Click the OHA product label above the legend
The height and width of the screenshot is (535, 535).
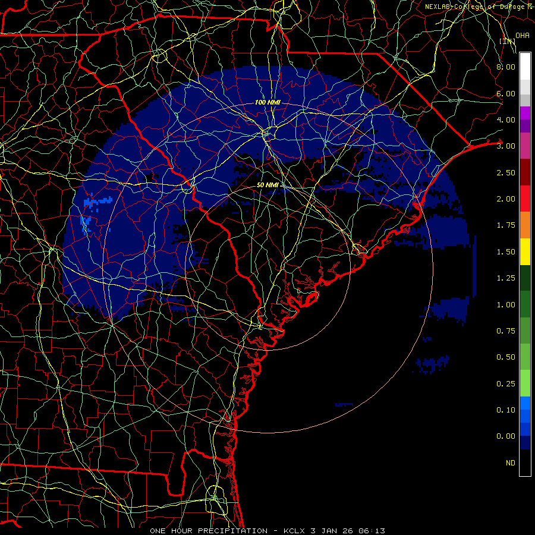coord(523,35)
